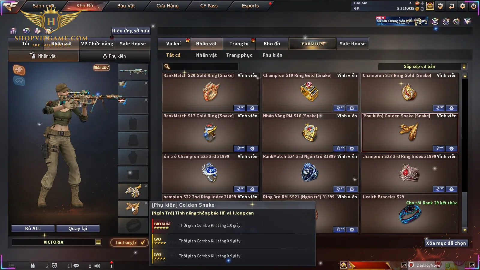Expand the chat panel arrow at bottom right
This screenshot has width=480, height=270.
click(472, 265)
